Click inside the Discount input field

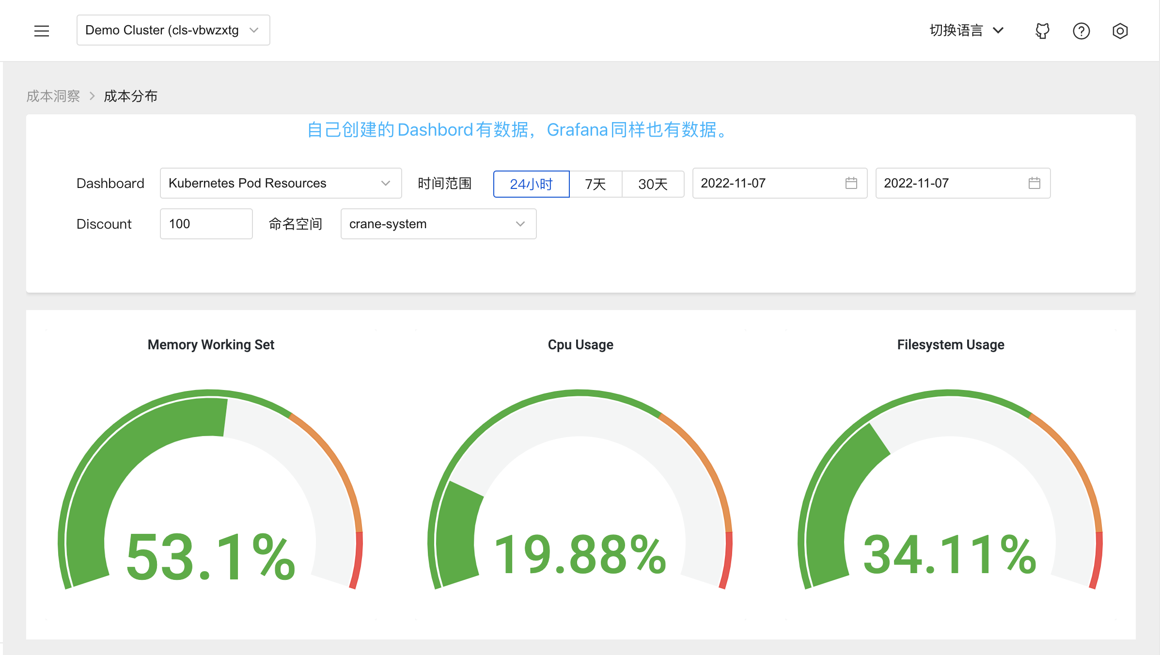(x=205, y=224)
